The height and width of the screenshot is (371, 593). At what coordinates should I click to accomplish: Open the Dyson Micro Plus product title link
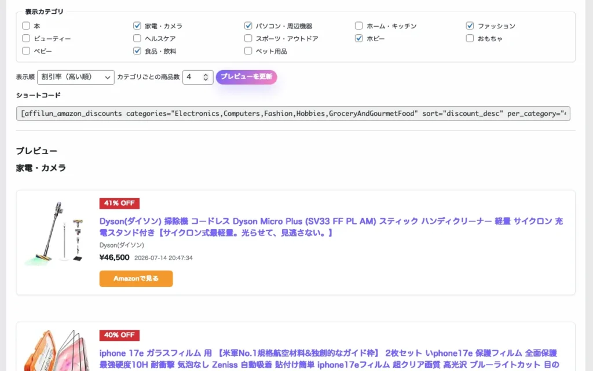click(x=331, y=227)
